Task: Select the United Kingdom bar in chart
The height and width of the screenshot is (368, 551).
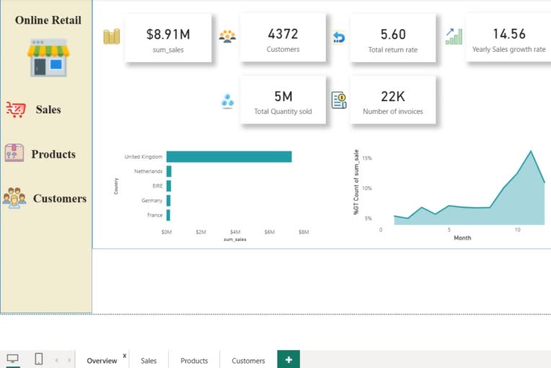Action: pyautogui.click(x=229, y=157)
